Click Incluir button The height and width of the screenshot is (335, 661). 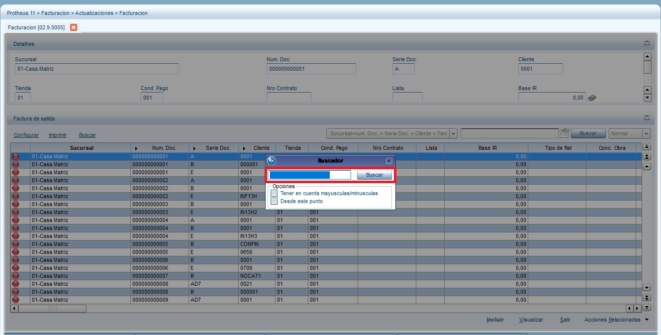pos(495,320)
